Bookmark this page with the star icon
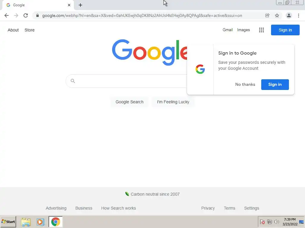This screenshot has height=228, width=305. tap(277, 15)
